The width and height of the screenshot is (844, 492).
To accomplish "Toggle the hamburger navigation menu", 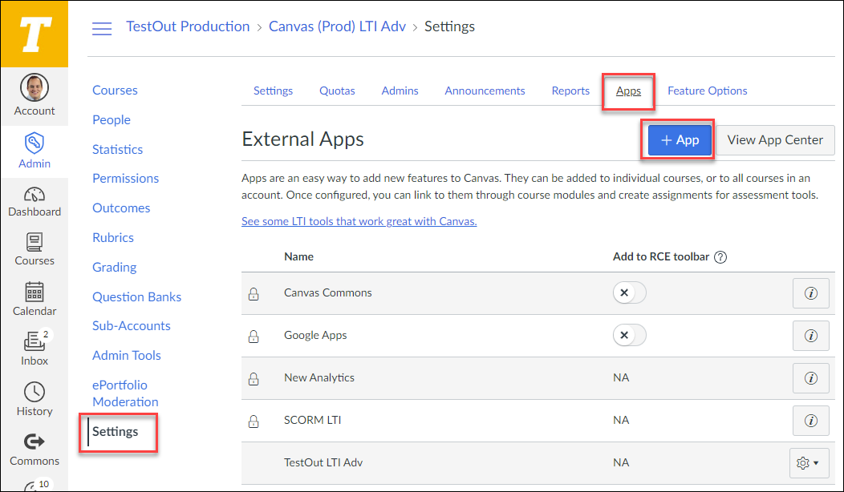I will click(x=102, y=28).
